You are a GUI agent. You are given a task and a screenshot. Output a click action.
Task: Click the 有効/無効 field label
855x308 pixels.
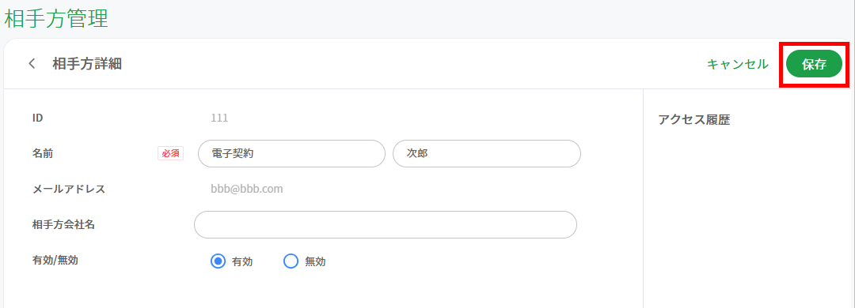[x=55, y=260]
